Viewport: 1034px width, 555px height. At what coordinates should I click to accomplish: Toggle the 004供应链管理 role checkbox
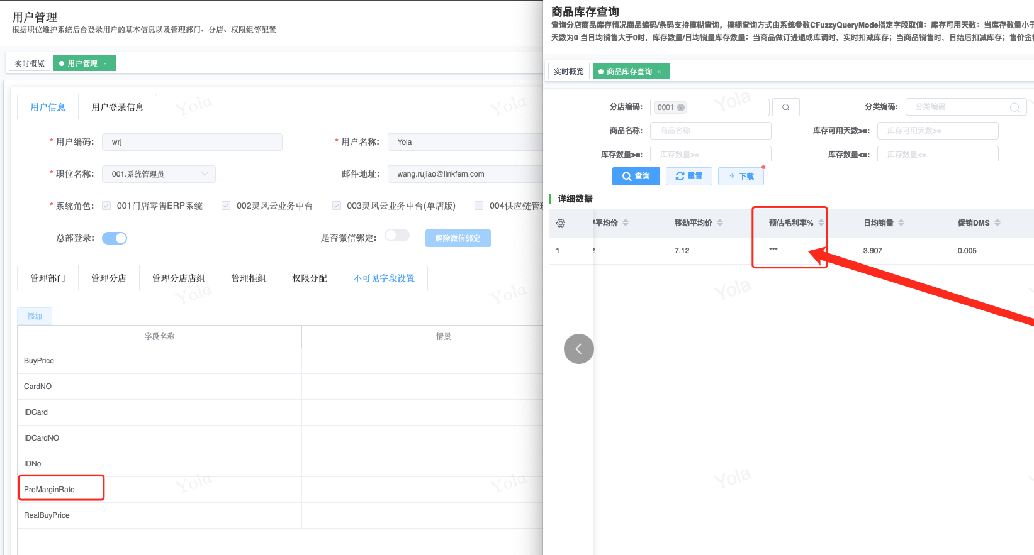(479, 206)
